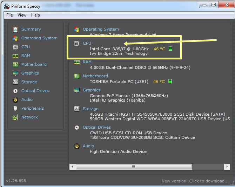Select Storage in the sidebar
235x187 pixels.
pos(29,82)
